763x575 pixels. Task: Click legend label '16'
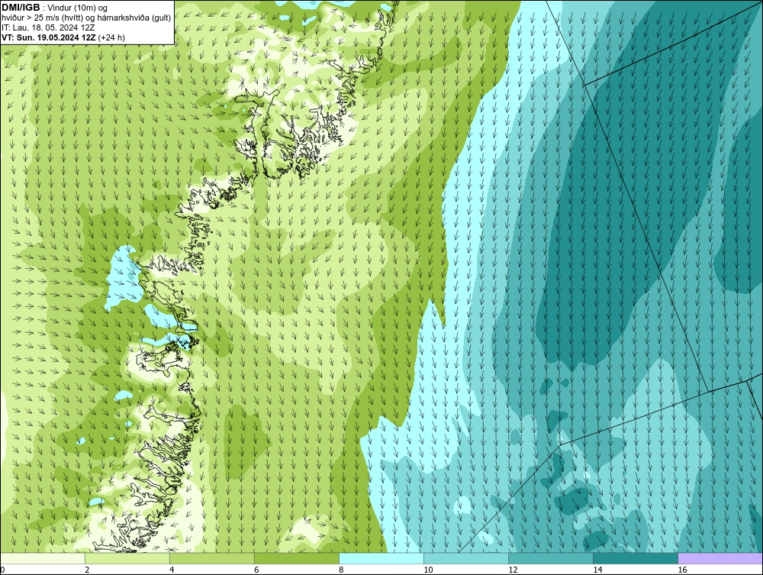point(682,570)
